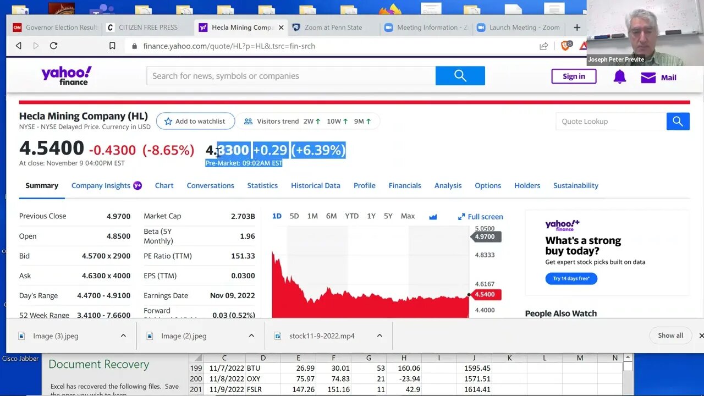Expand options for stock11-9-2022.mp4 download
704x396 pixels.
pos(380,335)
